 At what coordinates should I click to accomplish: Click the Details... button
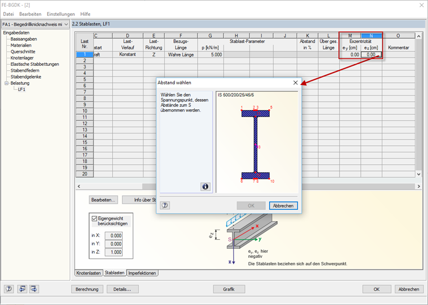pyautogui.click(x=122, y=289)
